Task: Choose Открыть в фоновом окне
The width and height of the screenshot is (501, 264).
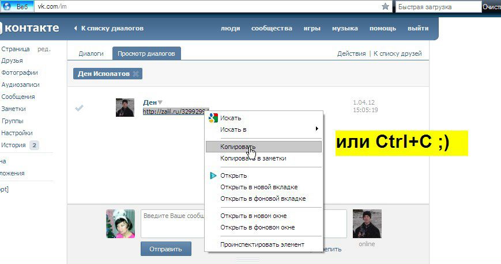Action: click(264, 227)
